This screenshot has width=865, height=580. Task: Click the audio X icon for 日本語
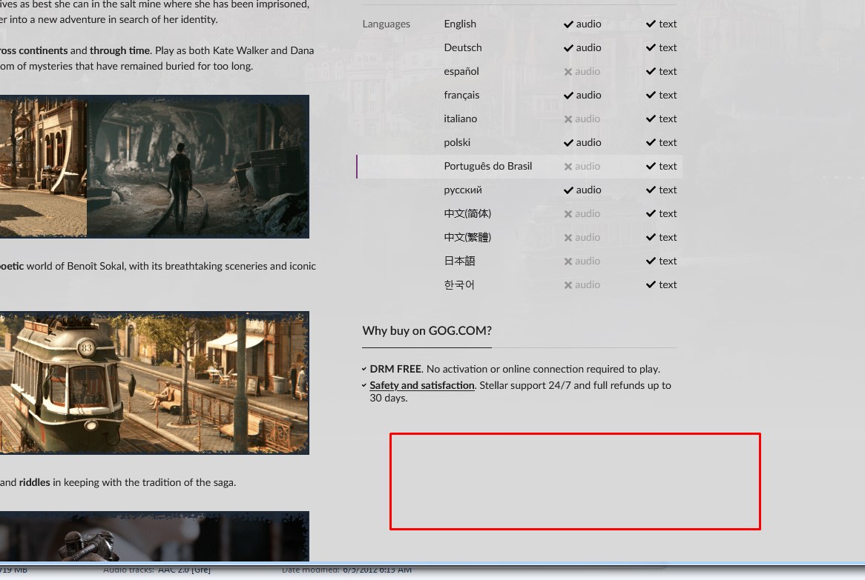[x=568, y=261]
